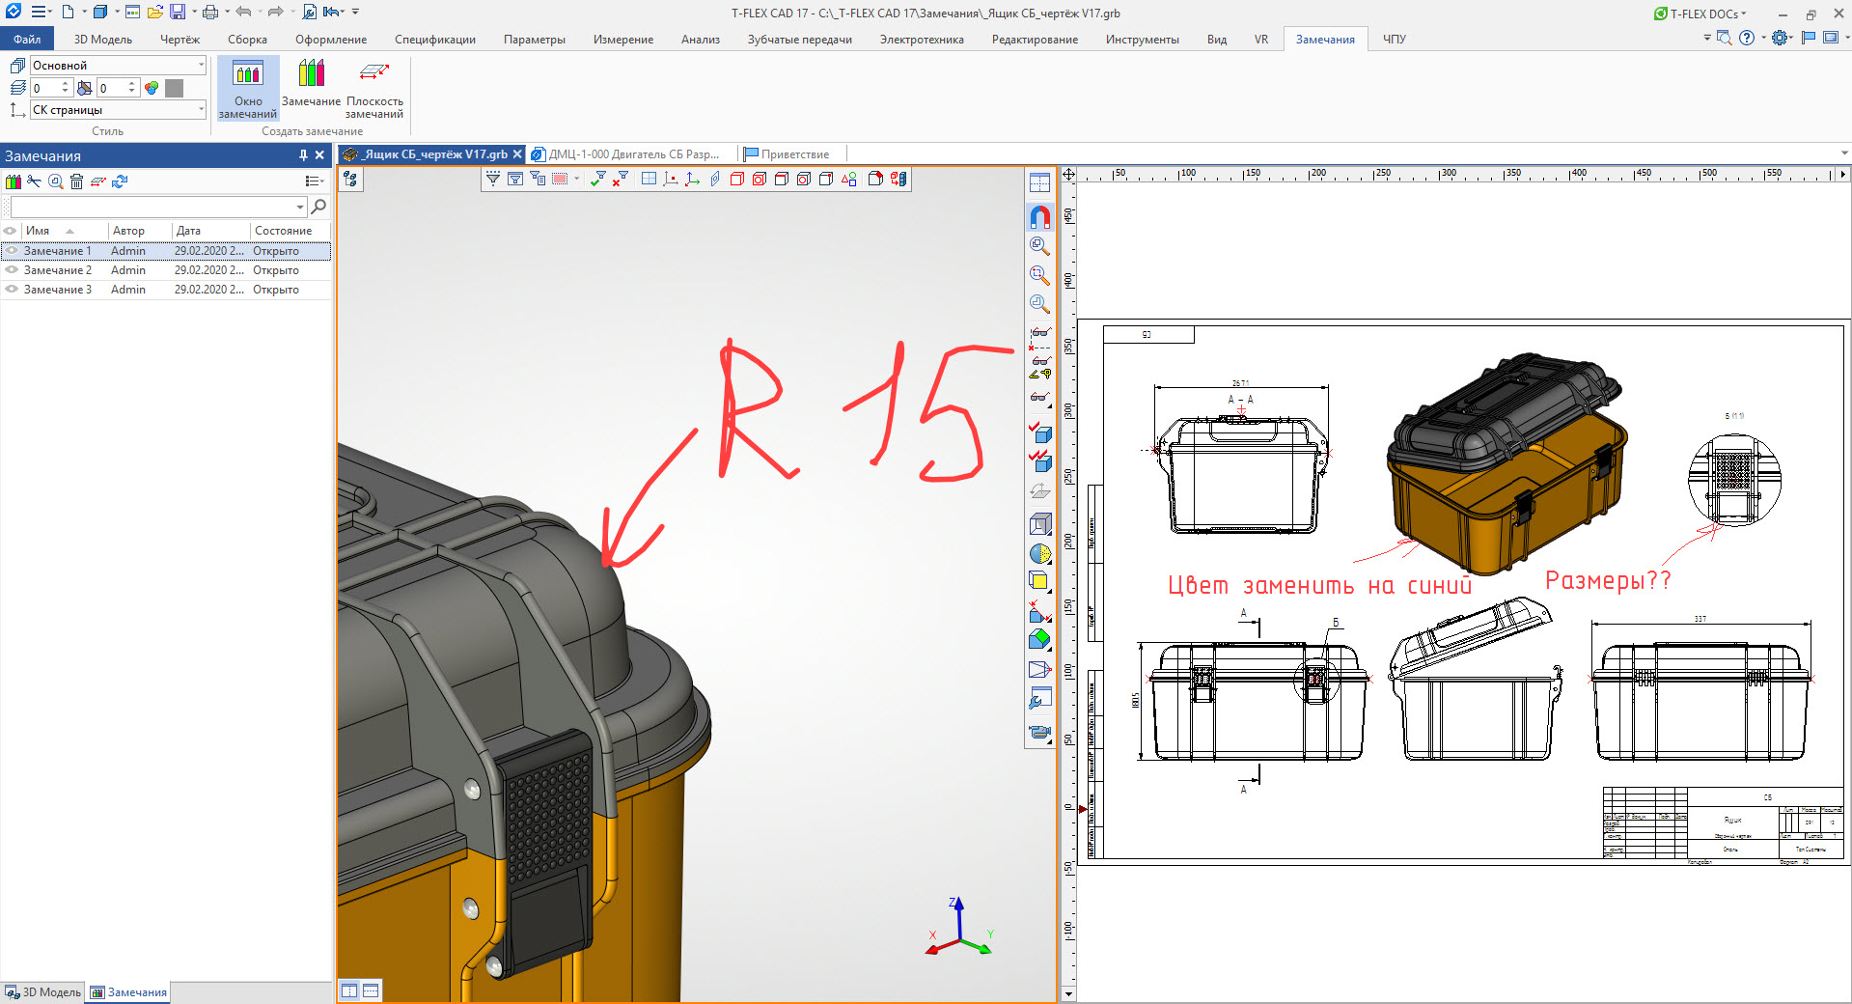The height and width of the screenshot is (1004, 1852).
Task: Click the zoom window magnifier in view toolbar
Action: tap(1039, 275)
